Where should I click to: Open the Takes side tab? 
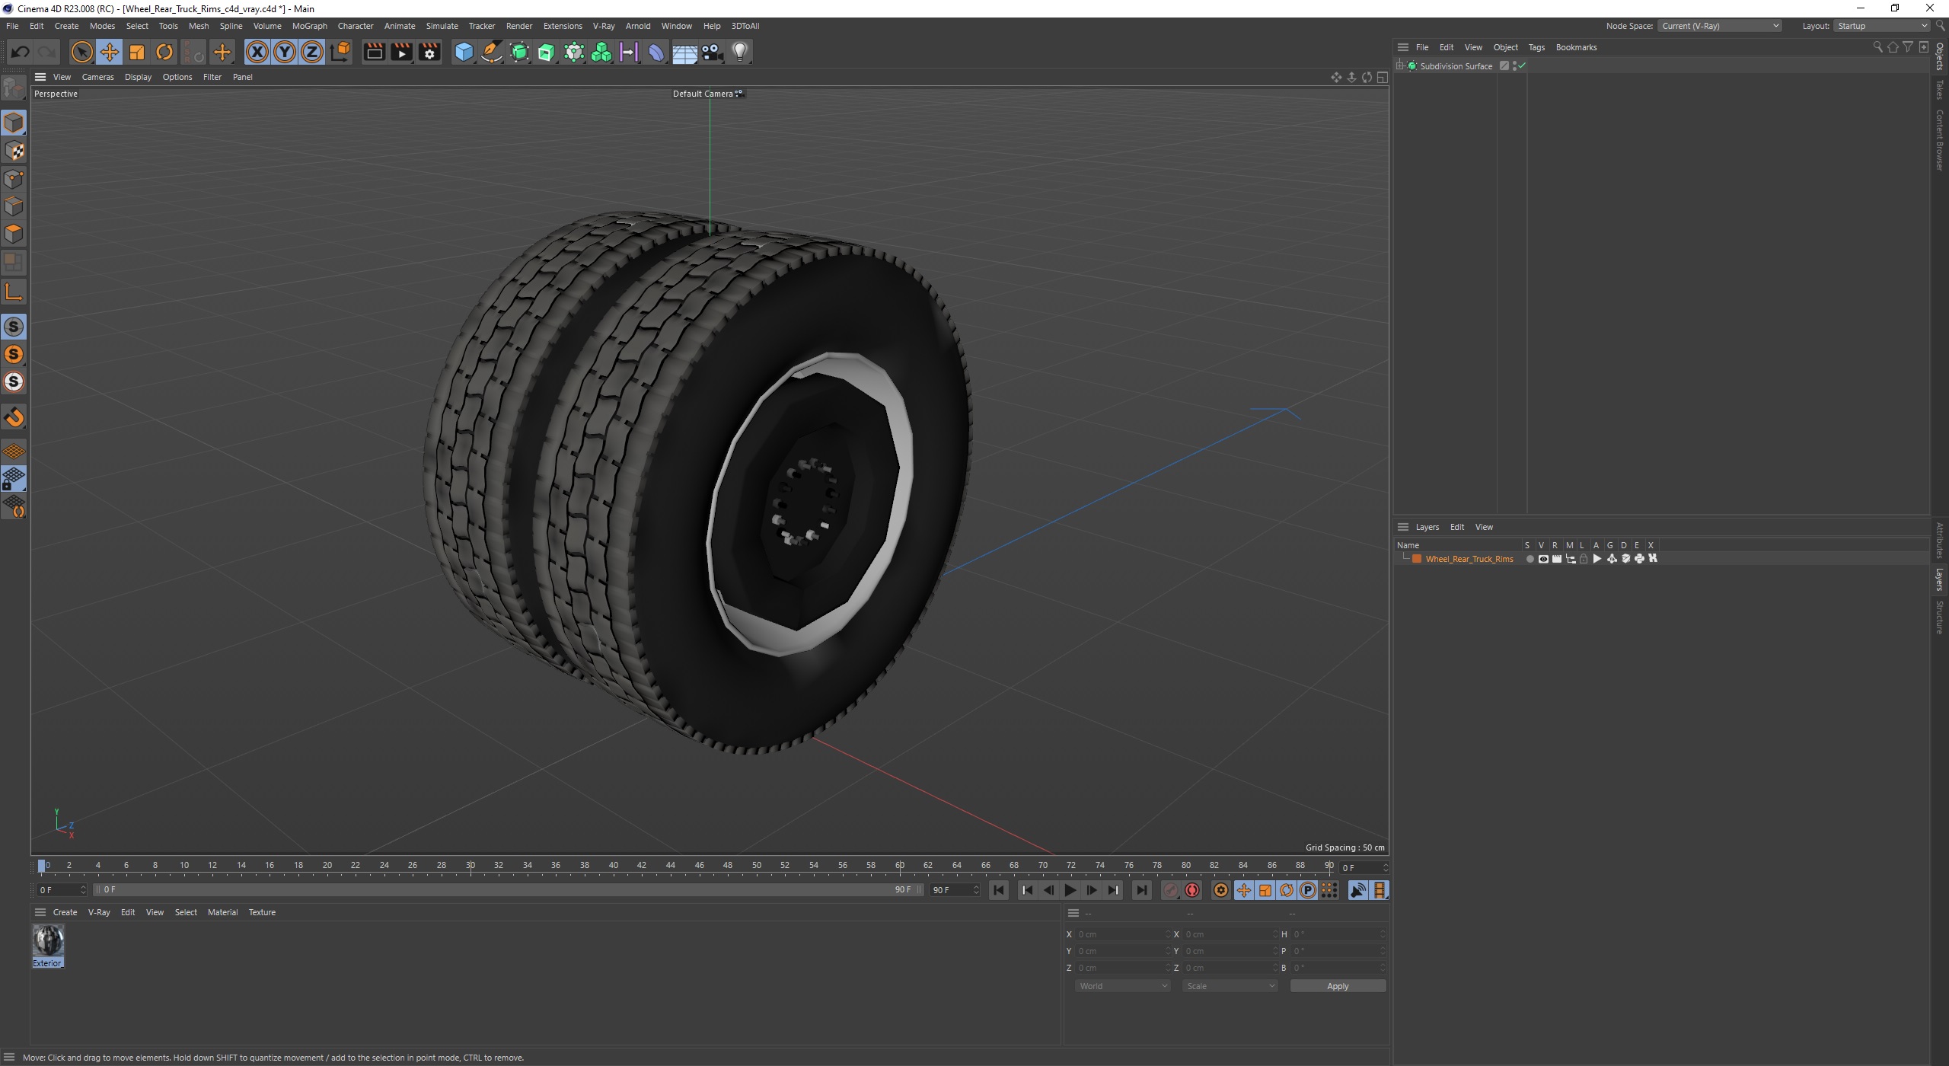(x=1940, y=90)
